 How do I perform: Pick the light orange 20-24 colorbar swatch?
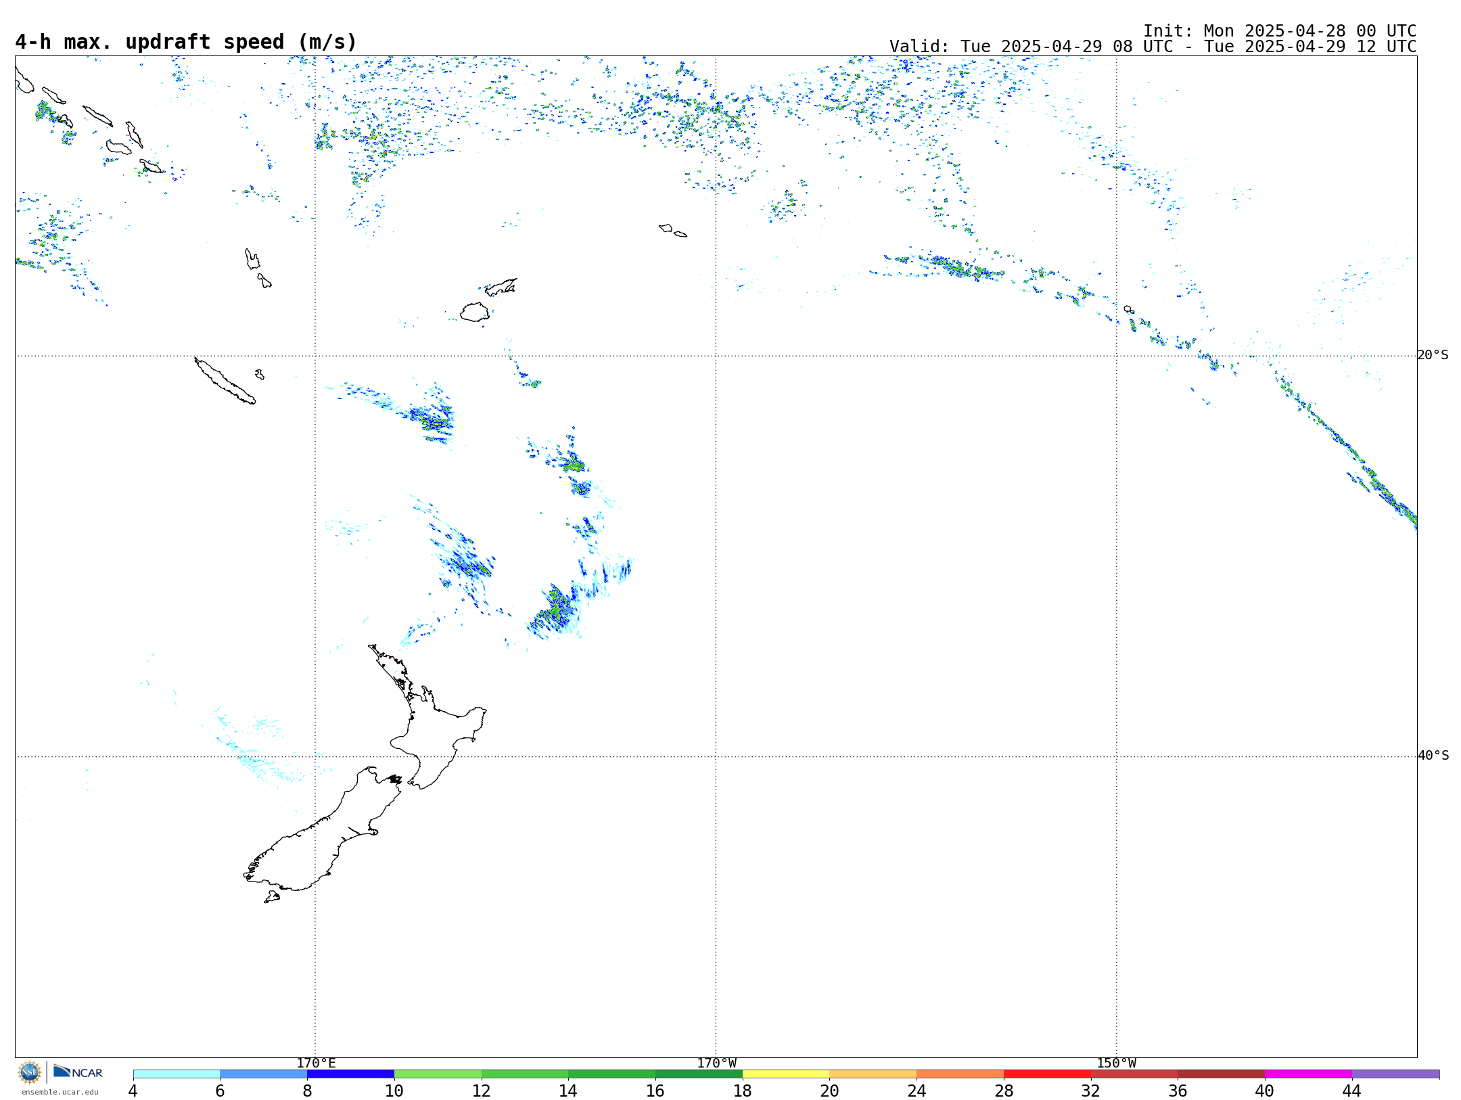(x=873, y=1074)
